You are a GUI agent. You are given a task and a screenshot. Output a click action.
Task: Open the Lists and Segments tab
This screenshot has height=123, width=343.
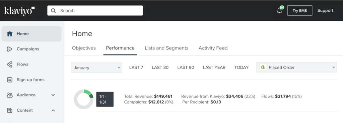point(166,48)
